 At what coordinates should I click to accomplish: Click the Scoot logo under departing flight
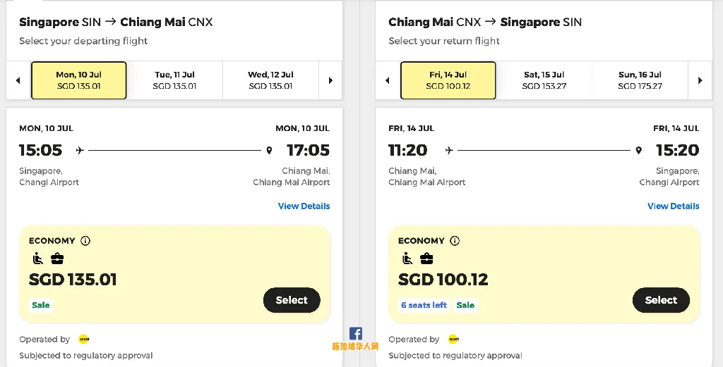84,340
